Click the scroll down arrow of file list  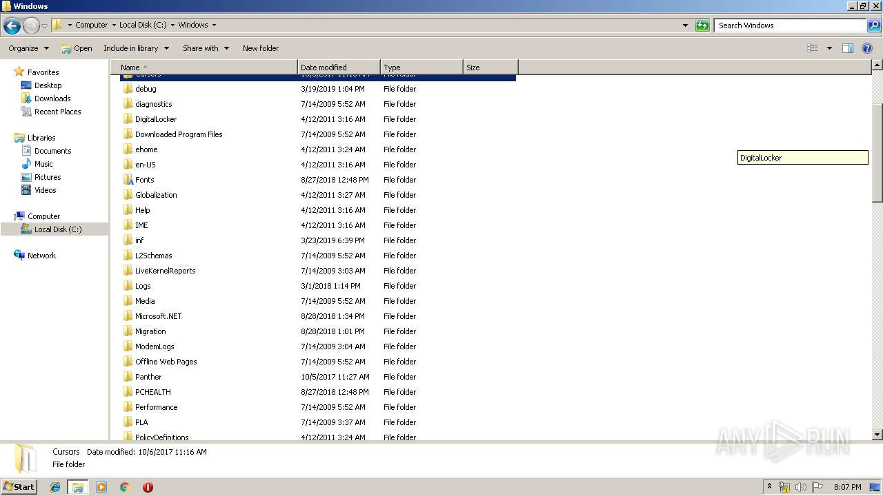tap(877, 435)
